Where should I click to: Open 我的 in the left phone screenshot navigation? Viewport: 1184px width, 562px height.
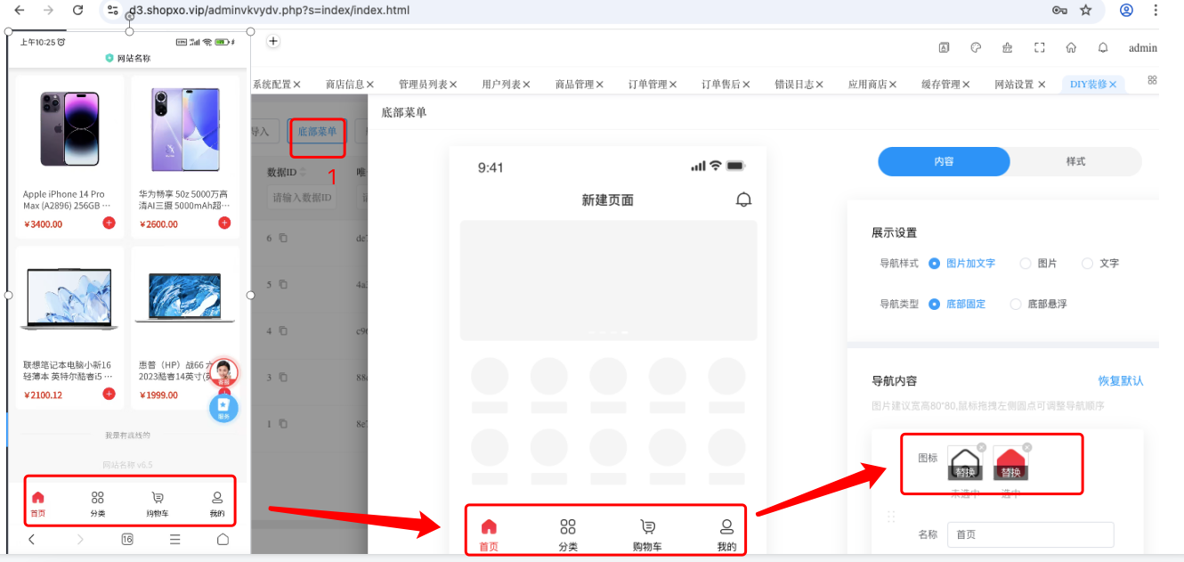click(x=217, y=504)
